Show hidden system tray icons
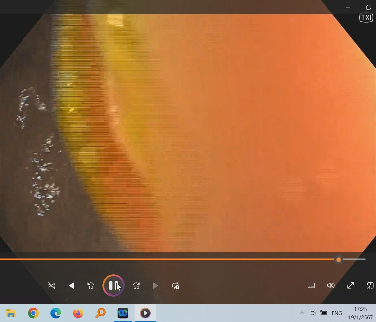This screenshot has width=376, height=322. pos(302,313)
